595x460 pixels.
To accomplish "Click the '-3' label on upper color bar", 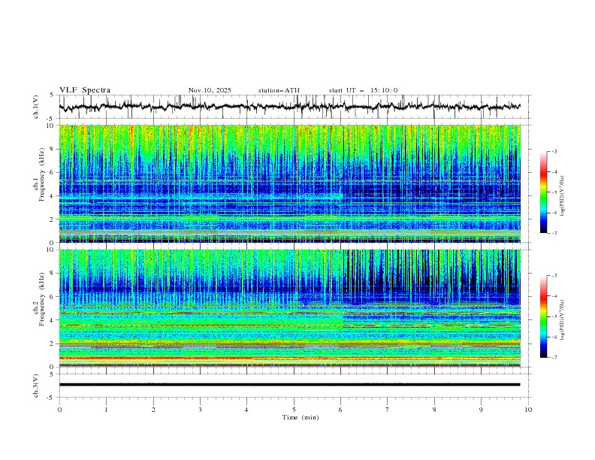I will pyautogui.click(x=554, y=151).
